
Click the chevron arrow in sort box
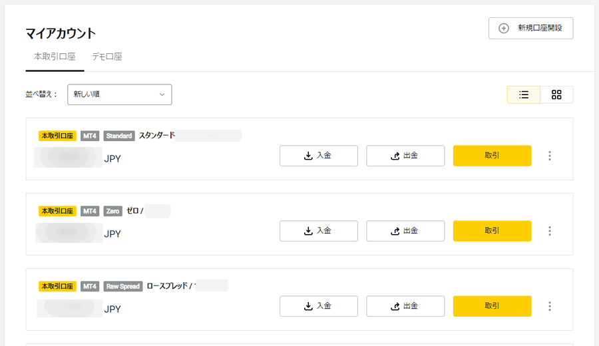[x=162, y=94]
